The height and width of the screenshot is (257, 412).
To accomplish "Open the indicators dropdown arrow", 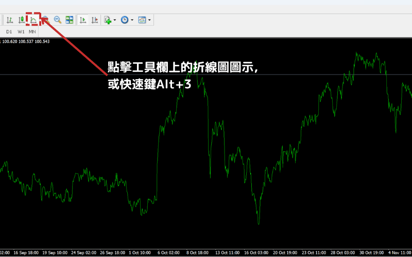I will coord(114,20).
